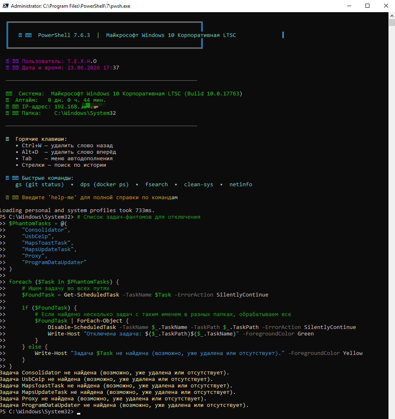This screenshot has height=419, width=395.
Task: Click the 'Ctrl+W — удалить слово назад' line
Action: 64,146
